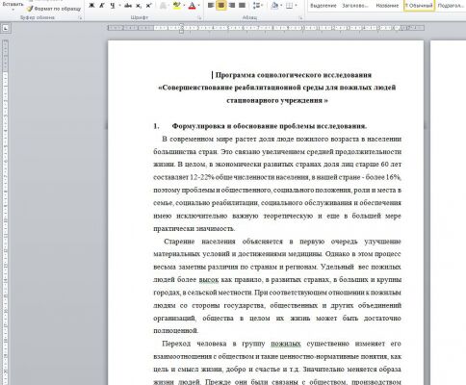Open the Шрифт dialog launcher
The image size is (466, 385).
click(199, 18)
